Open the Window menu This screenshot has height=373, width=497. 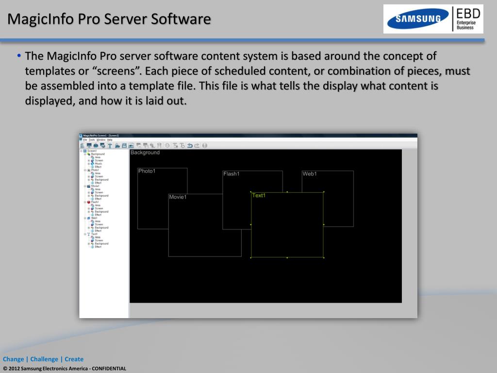tap(101, 139)
